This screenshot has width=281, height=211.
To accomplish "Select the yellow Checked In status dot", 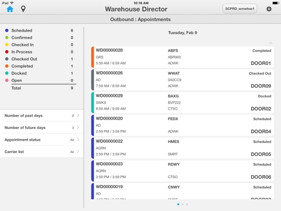I will pyautogui.click(x=7, y=45).
